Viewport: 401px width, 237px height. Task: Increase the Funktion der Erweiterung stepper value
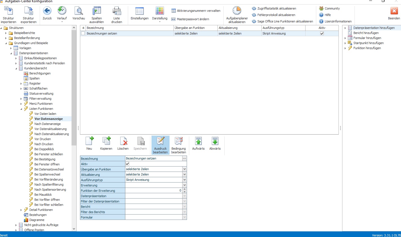(x=184, y=189)
